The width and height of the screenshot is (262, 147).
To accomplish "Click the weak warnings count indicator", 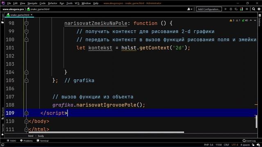I will pos(238,20).
